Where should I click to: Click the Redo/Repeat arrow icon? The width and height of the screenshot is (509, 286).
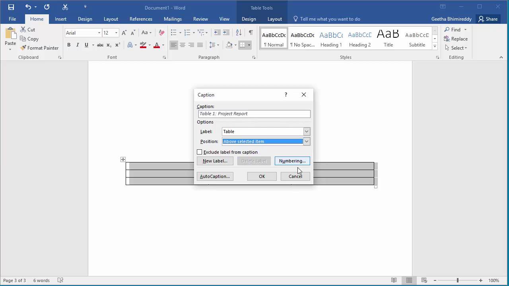coord(47,7)
